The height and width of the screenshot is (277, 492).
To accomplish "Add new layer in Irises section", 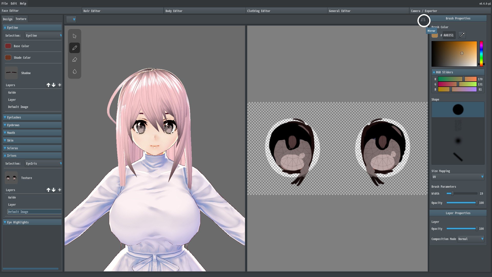I will coord(59,190).
